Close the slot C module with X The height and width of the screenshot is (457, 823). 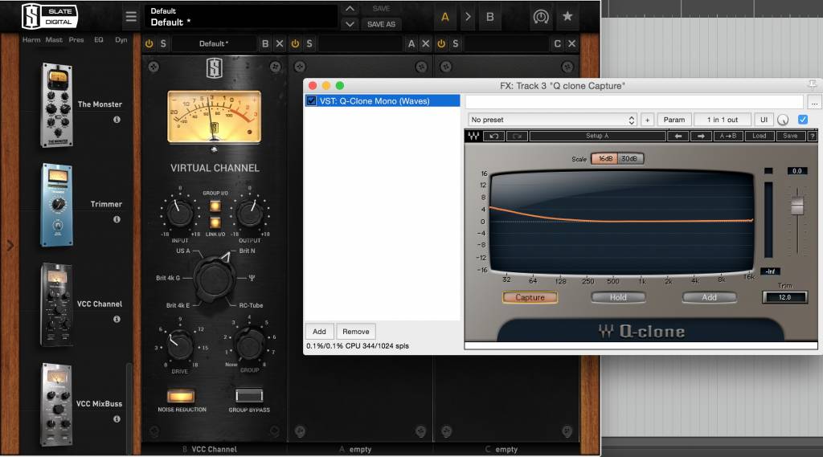coord(571,43)
